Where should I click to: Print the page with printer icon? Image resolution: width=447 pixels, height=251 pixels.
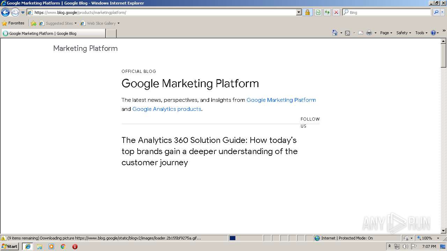[369, 33]
